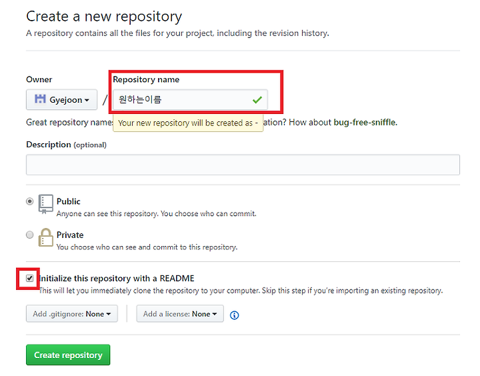The image size is (480, 376).
Task: Click the Initialize this repository with a README label
Action: tap(117, 278)
